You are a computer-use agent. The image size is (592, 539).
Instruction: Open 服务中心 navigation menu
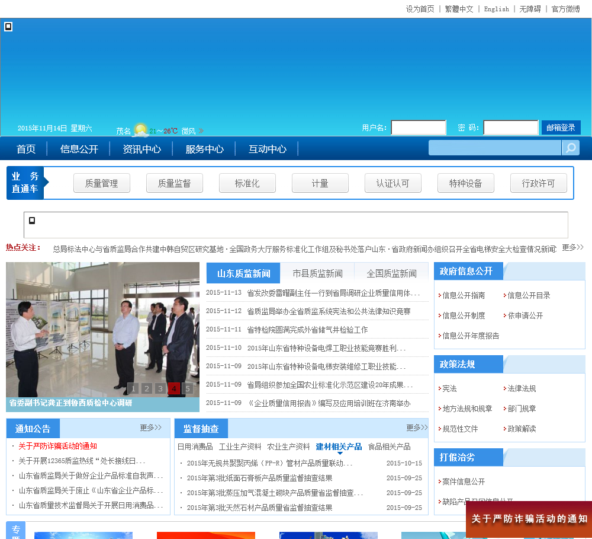tap(205, 149)
